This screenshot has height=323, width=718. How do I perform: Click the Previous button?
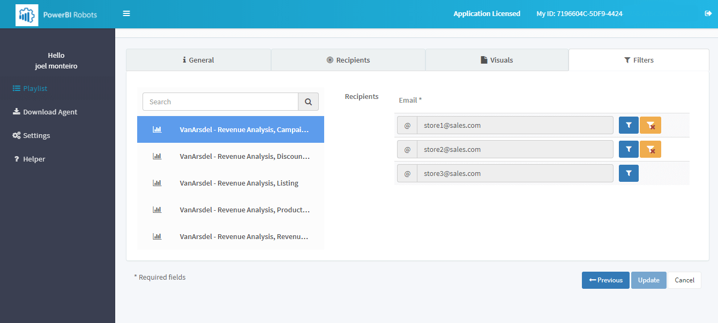pos(605,280)
